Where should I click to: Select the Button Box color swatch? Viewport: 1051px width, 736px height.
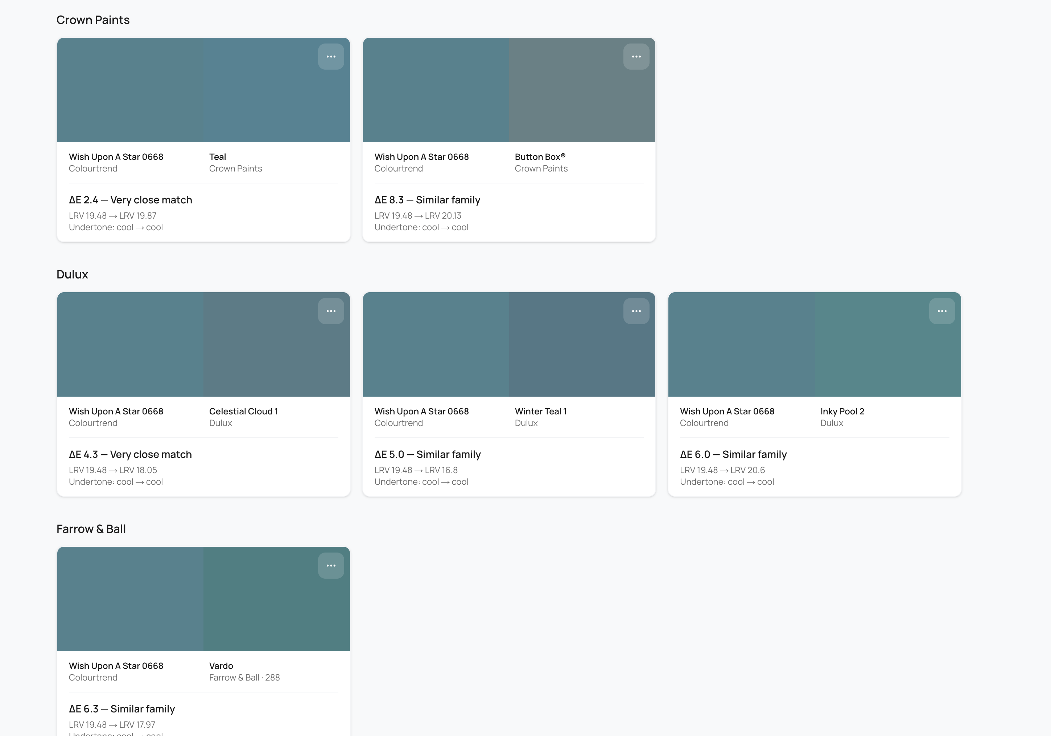coord(581,105)
